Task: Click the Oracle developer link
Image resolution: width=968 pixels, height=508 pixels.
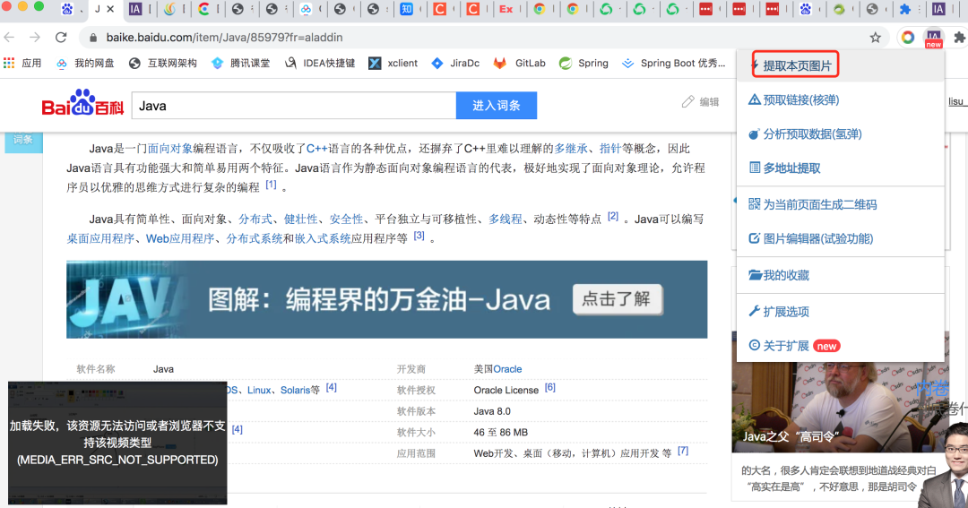Action: click(x=507, y=369)
